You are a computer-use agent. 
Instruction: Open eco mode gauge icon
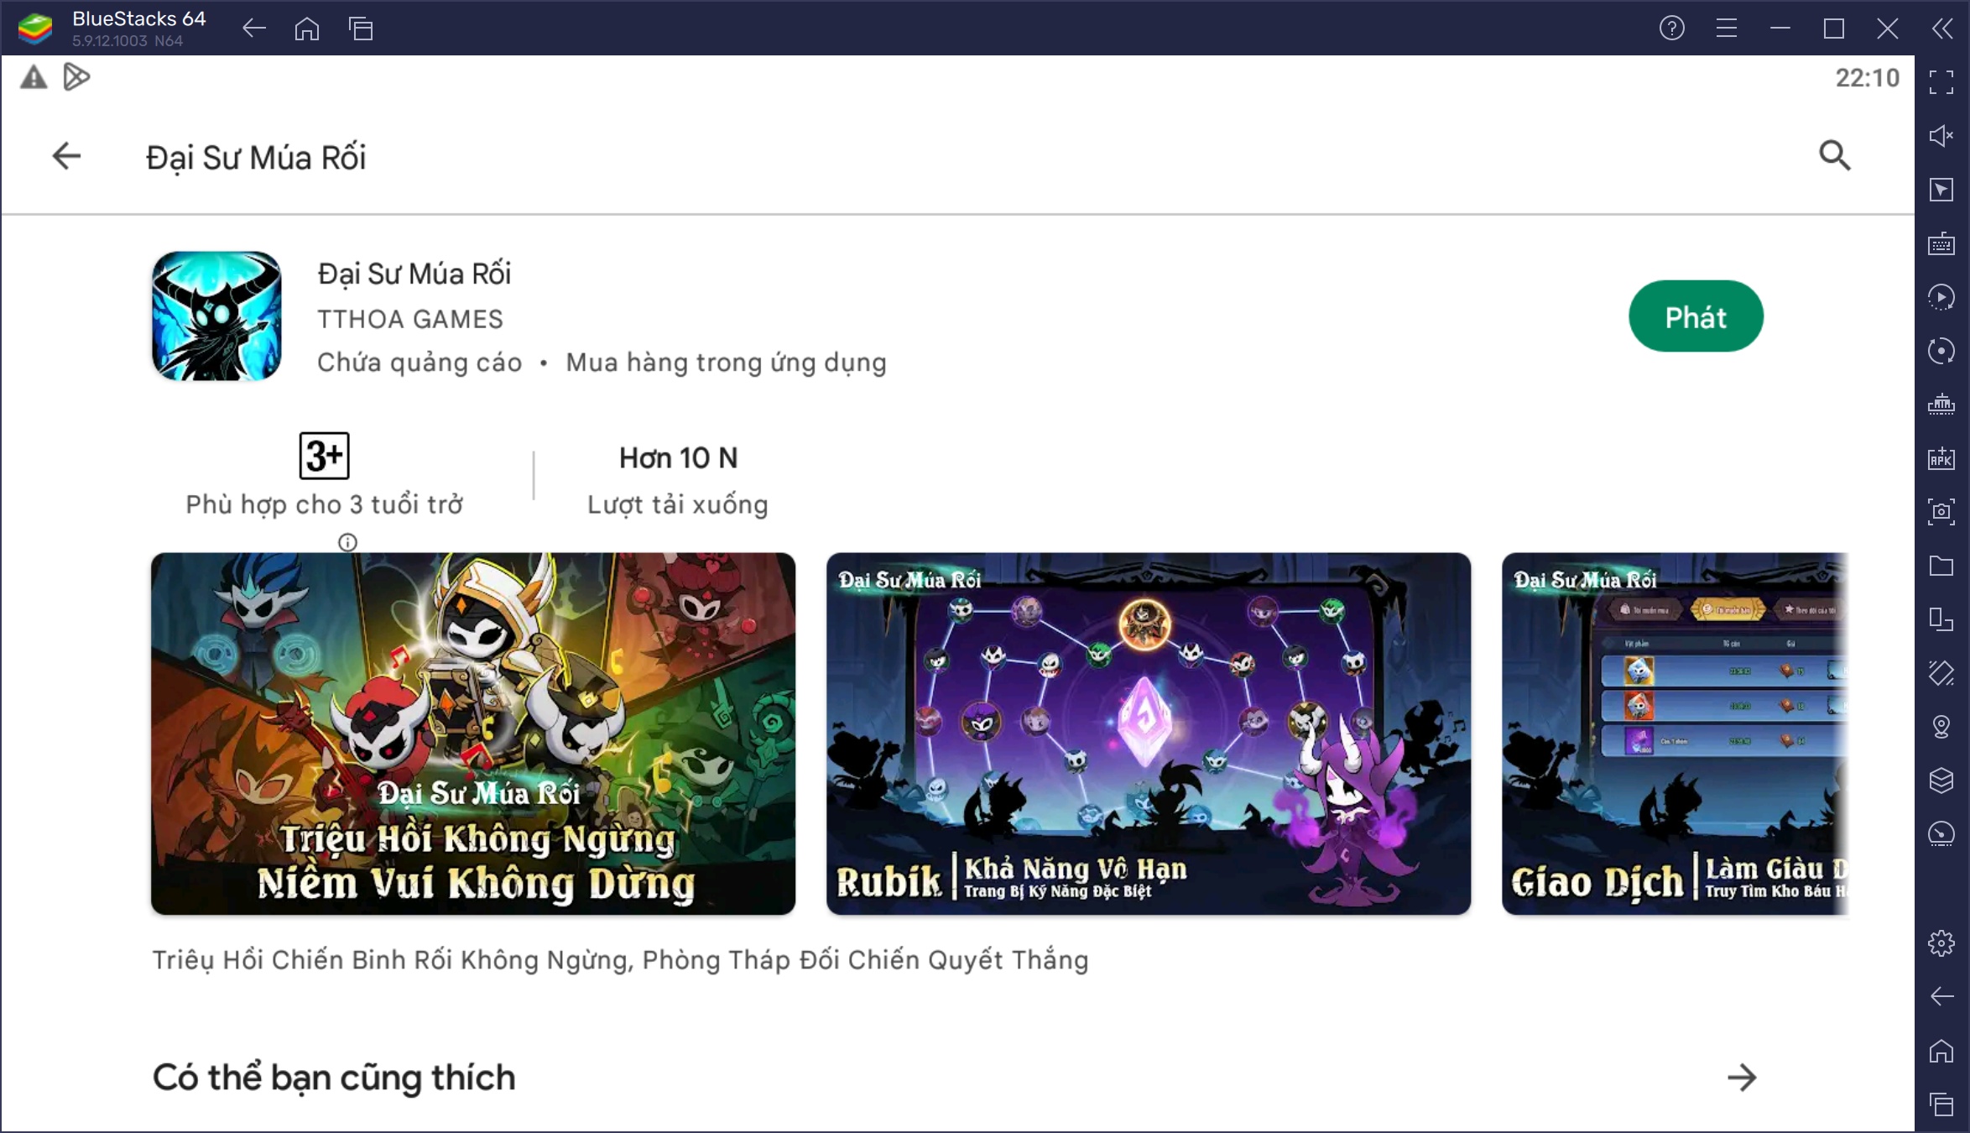click(x=1941, y=833)
